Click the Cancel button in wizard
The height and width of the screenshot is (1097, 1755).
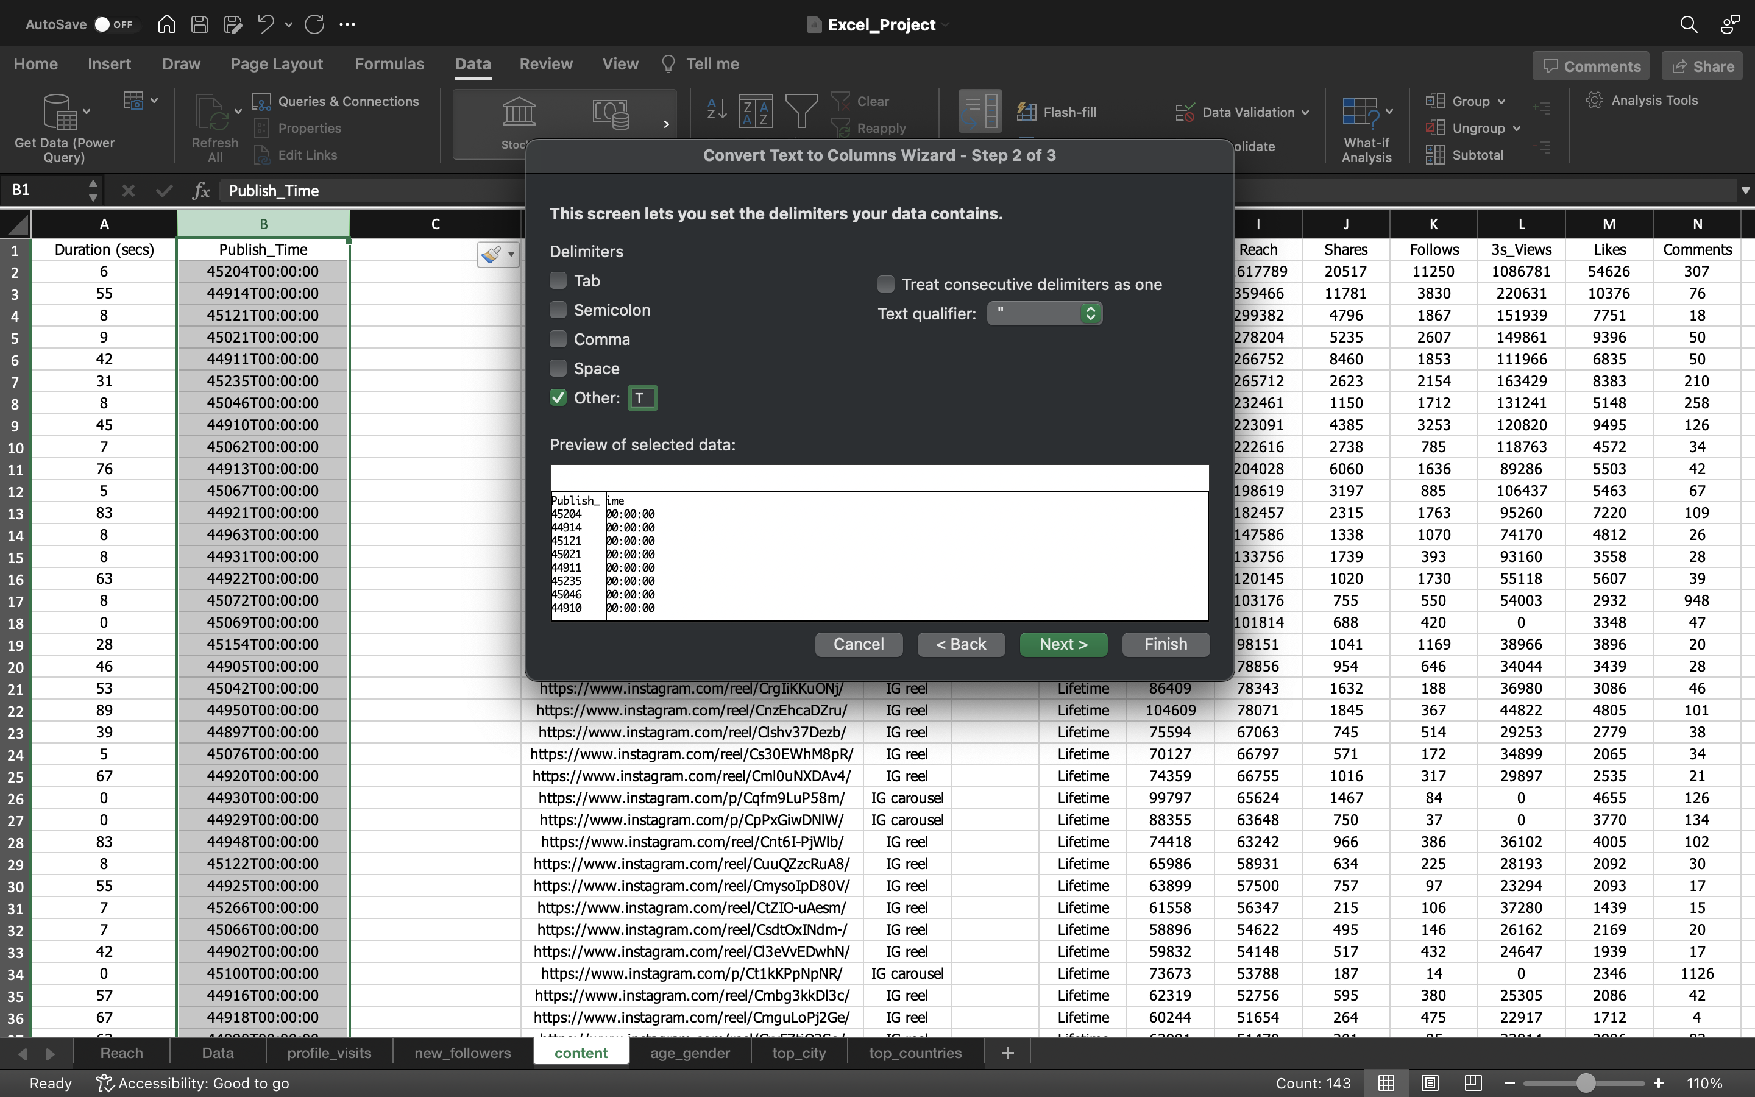(858, 645)
